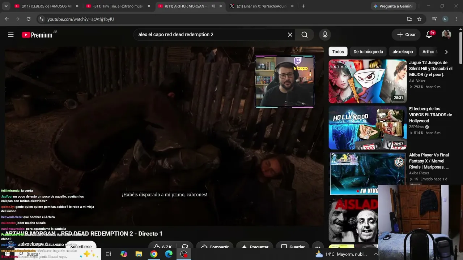The width and height of the screenshot is (463, 260).
Task: Select the alexelcapo filter chip
Action: [x=403, y=52]
